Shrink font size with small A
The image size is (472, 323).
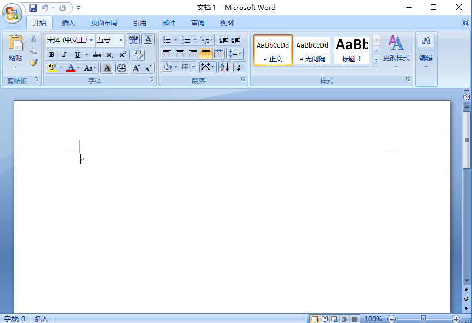(148, 68)
